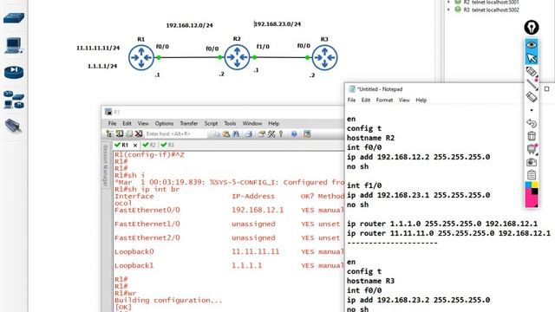Click router R1 node in topology

140,57
